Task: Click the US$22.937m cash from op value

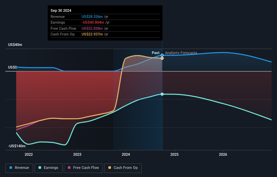Action: click(92, 34)
